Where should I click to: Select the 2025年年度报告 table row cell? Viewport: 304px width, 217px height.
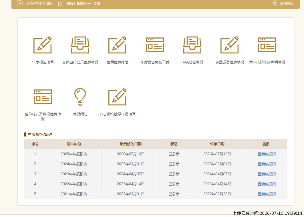click(x=74, y=154)
